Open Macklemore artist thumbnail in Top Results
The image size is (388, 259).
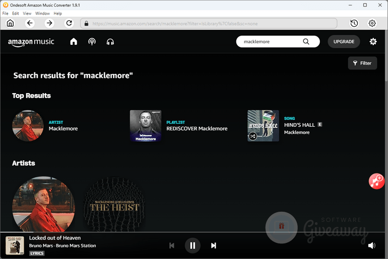[28, 126]
